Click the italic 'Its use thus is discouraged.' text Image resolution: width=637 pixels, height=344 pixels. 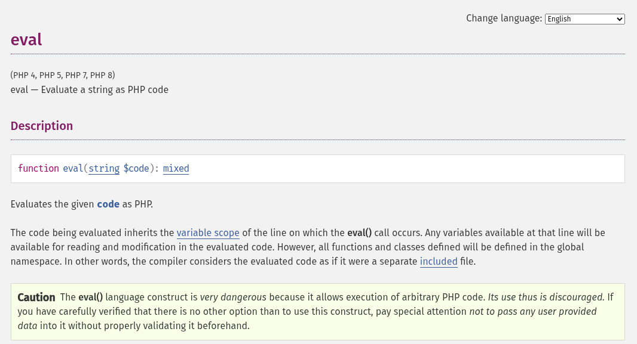546,297
